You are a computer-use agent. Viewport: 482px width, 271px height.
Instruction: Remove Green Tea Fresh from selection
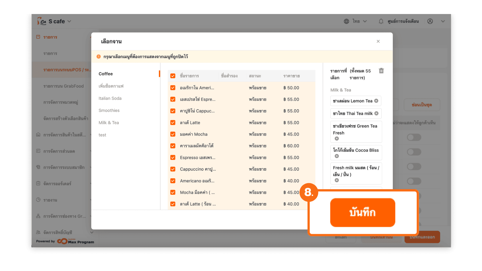tap(337, 139)
